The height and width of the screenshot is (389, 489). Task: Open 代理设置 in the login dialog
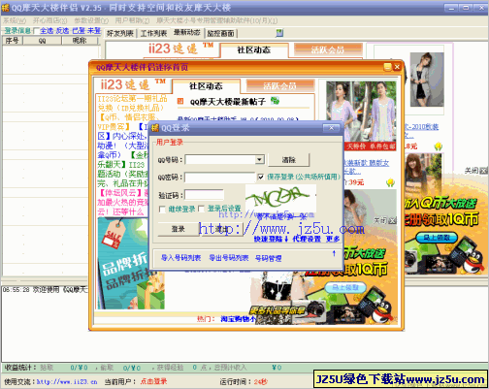(x=307, y=239)
